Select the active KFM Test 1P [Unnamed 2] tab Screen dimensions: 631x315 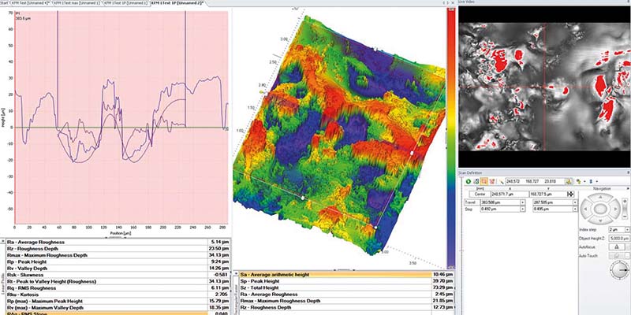(177, 2)
